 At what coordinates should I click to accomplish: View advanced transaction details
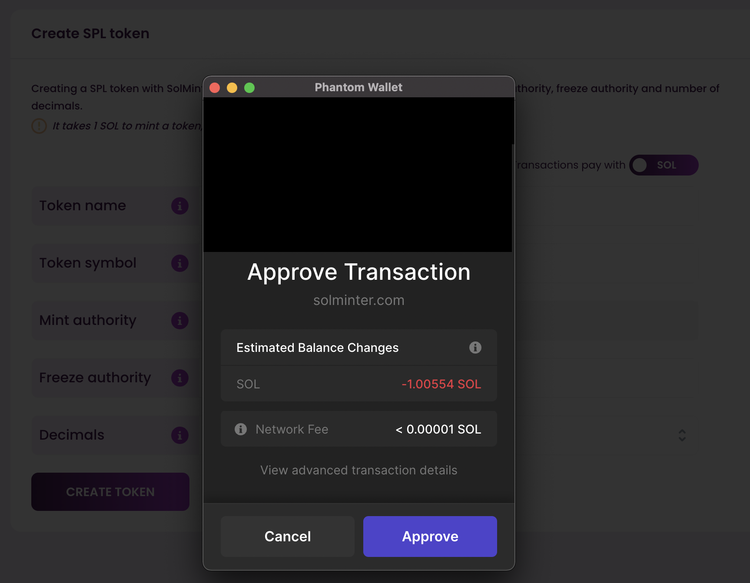tap(358, 470)
